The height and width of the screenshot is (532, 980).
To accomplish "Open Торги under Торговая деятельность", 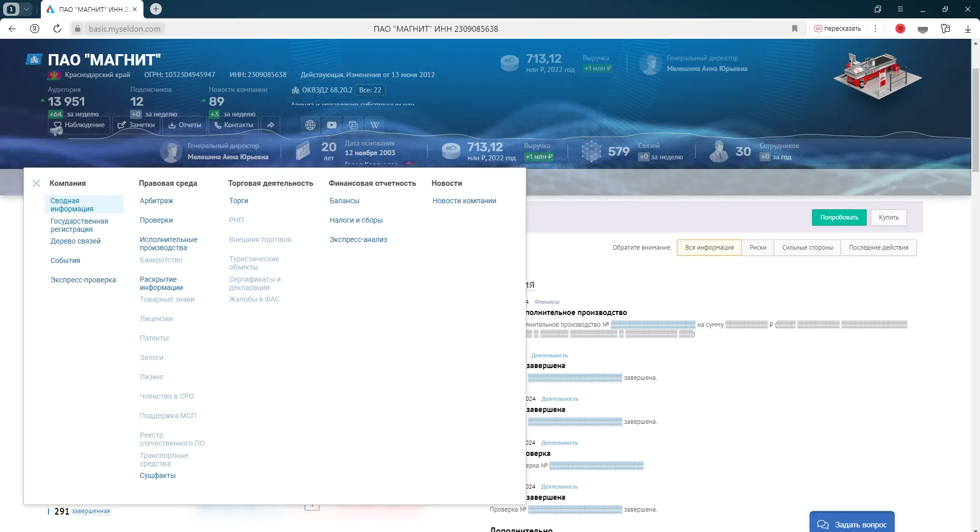I will (x=238, y=201).
